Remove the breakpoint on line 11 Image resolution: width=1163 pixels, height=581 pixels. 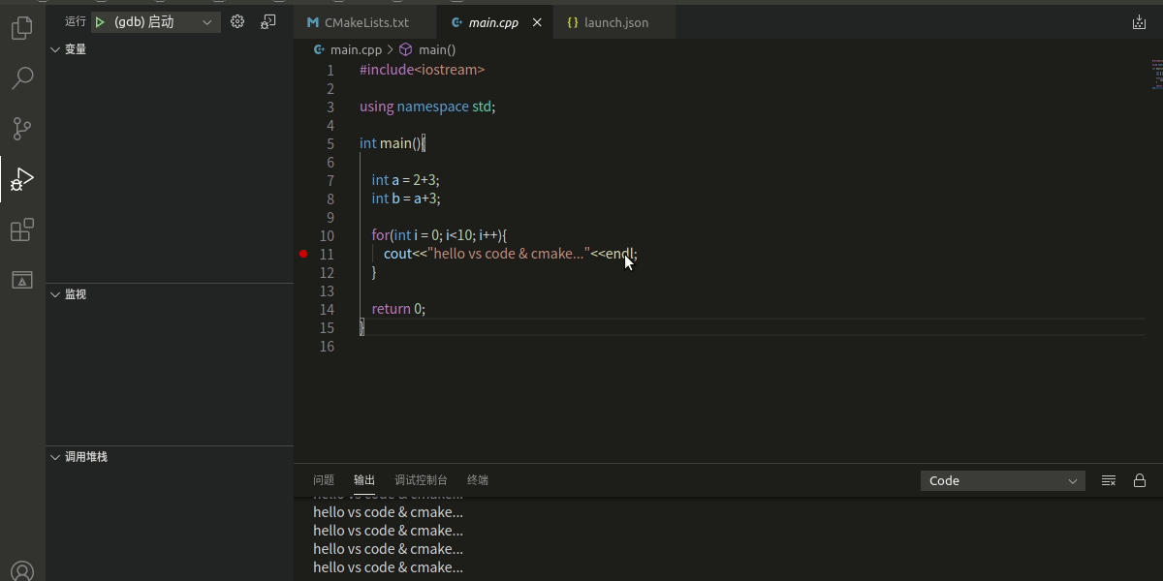[303, 254]
